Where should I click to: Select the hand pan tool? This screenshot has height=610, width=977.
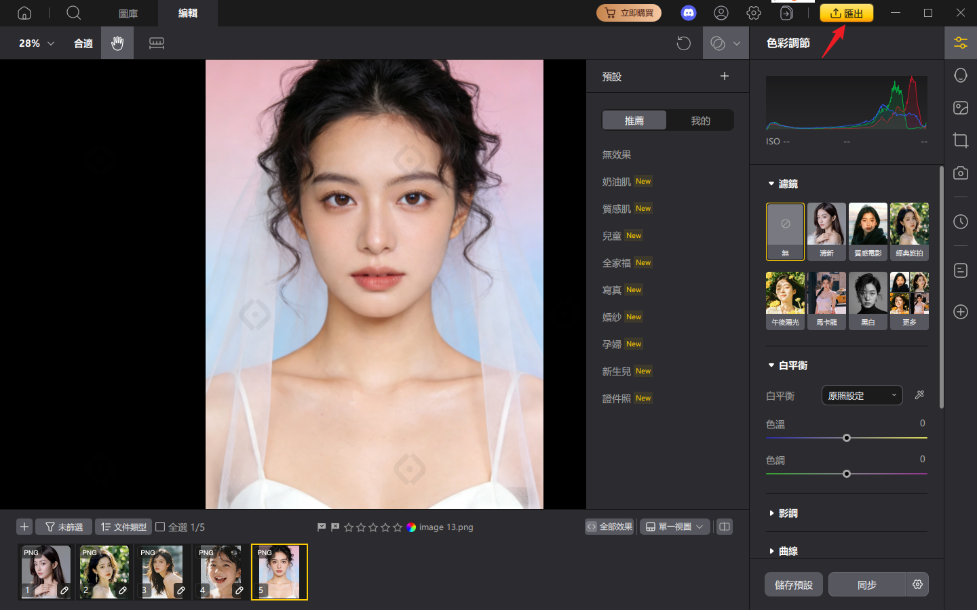(117, 43)
